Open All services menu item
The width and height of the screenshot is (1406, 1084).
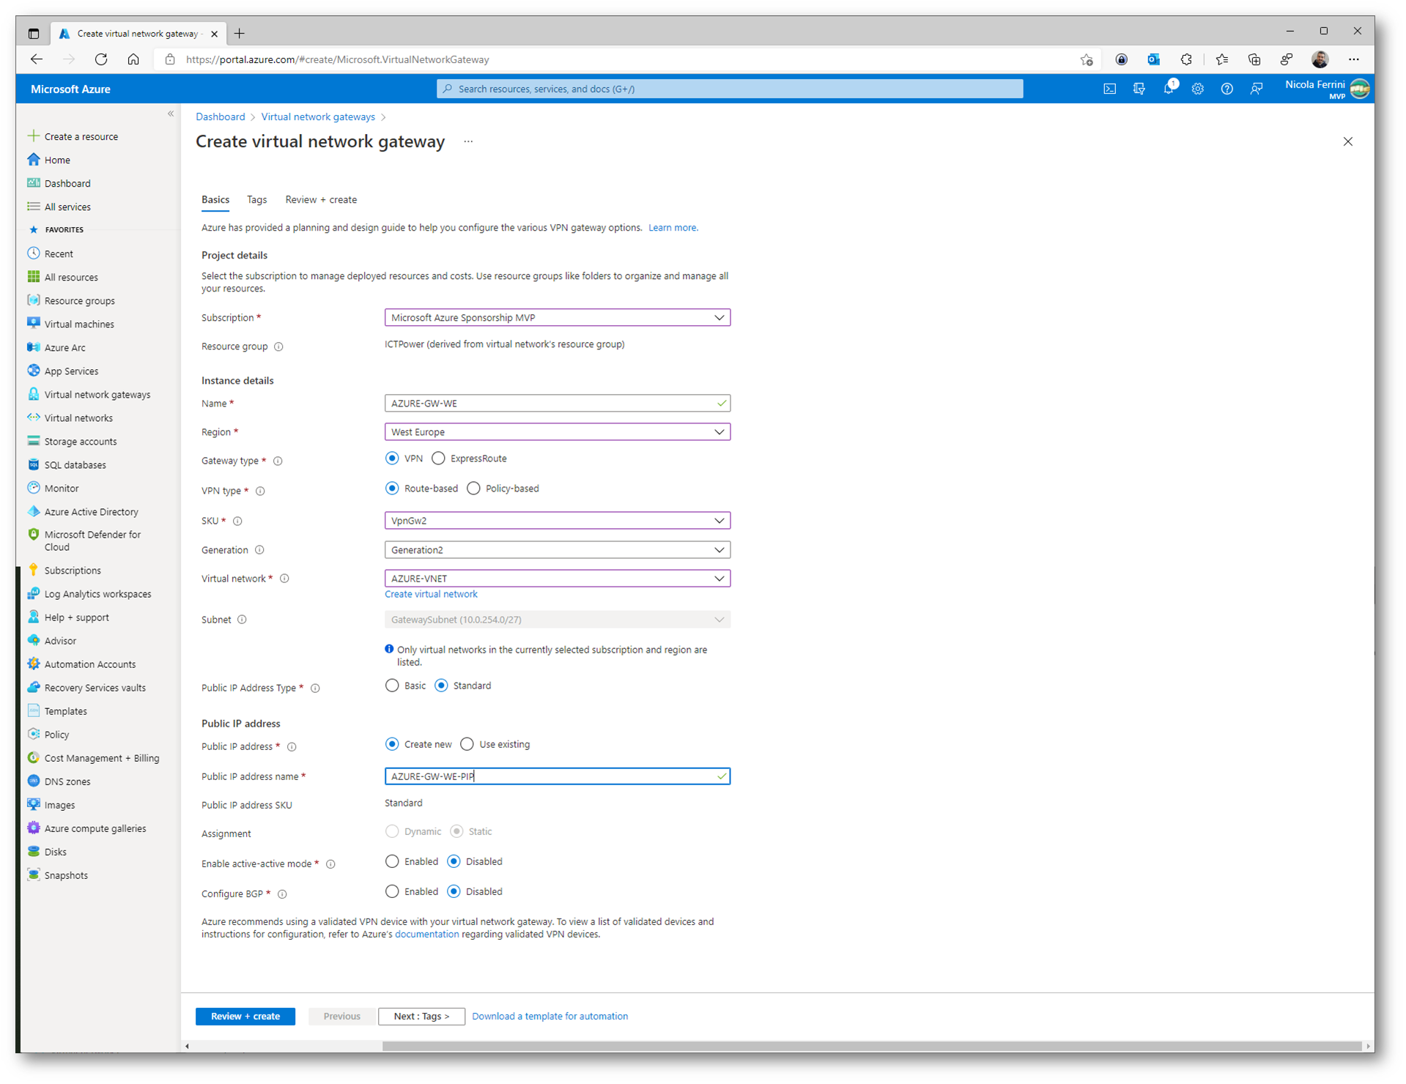click(x=67, y=207)
